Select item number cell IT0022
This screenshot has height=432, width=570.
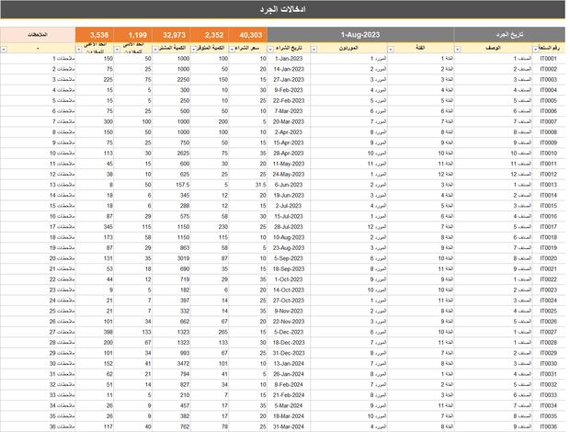coord(549,279)
